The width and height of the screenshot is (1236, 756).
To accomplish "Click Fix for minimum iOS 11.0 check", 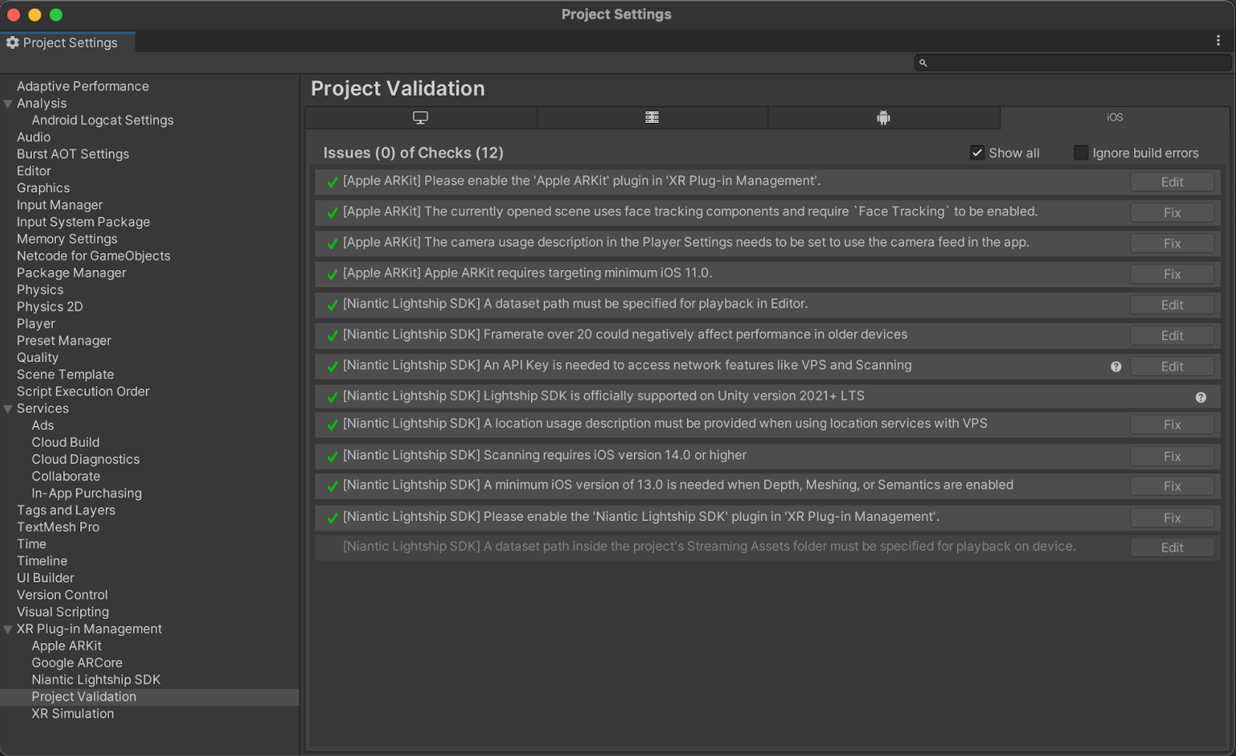I will pyautogui.click(x=1172, y=274).
